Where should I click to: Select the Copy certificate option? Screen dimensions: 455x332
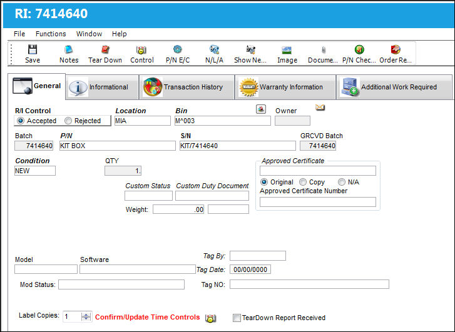pyautogui.click(x=303, y=182)
